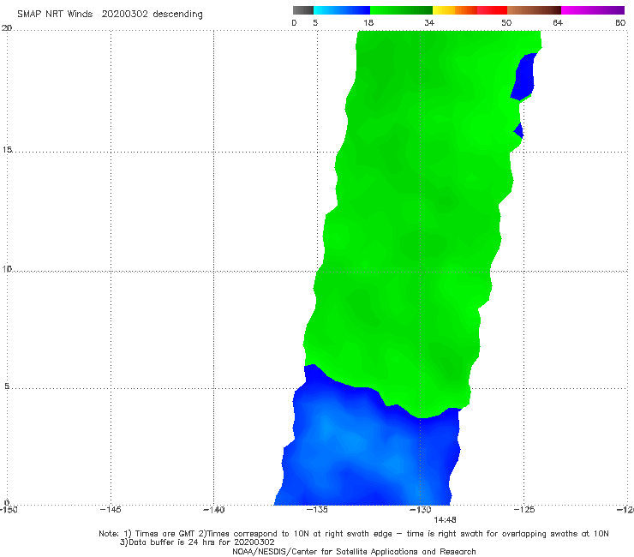Click the longitude '-140' axis label
Screen dimensions: 634x557
click(x=213, y=510)
